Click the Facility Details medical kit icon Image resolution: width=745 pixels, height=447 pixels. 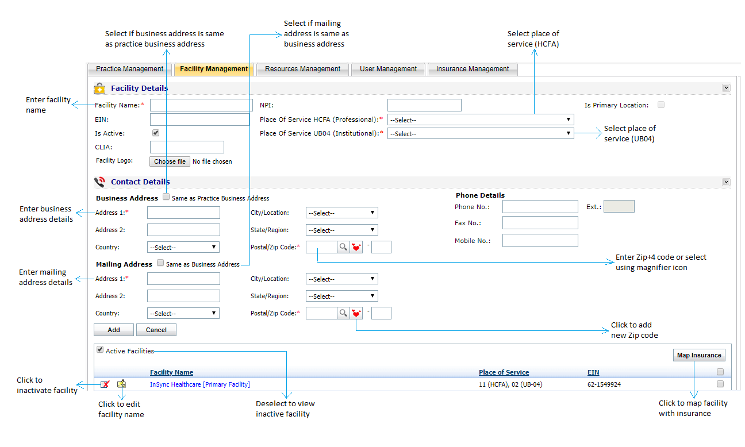pyautogui.click(x=99, y=88)
